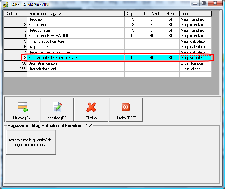Click the Descrizione magazzino column header
Screen dimensions: 225x189
76,14
